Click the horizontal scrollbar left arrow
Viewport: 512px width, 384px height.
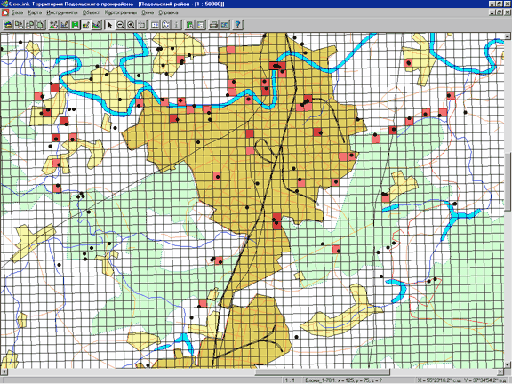4,372
